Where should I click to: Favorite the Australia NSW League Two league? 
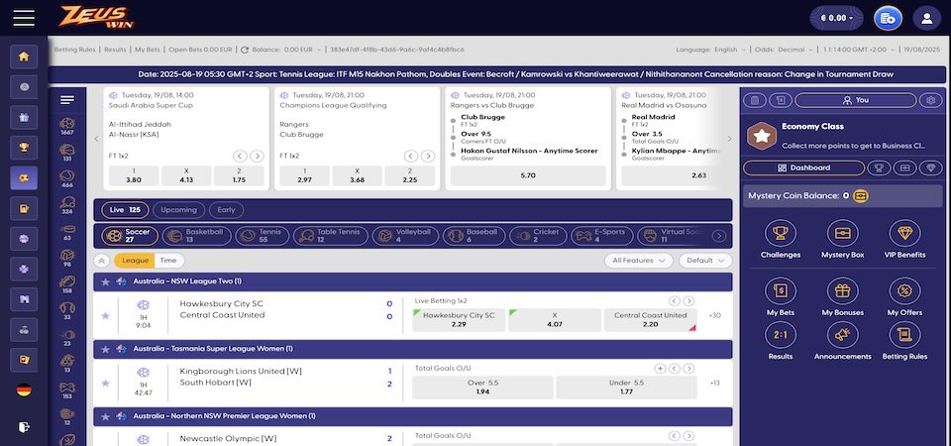click(106, 281)
